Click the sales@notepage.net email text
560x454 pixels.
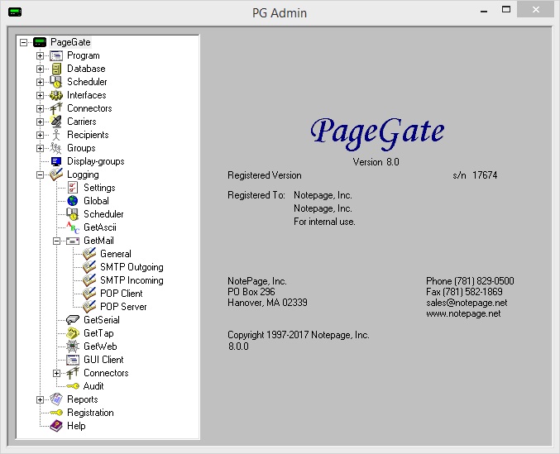(467, 303)
